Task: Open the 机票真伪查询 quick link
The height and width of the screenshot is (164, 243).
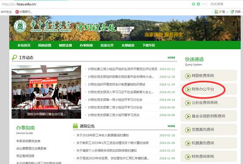Action: (x=209, y=143)
